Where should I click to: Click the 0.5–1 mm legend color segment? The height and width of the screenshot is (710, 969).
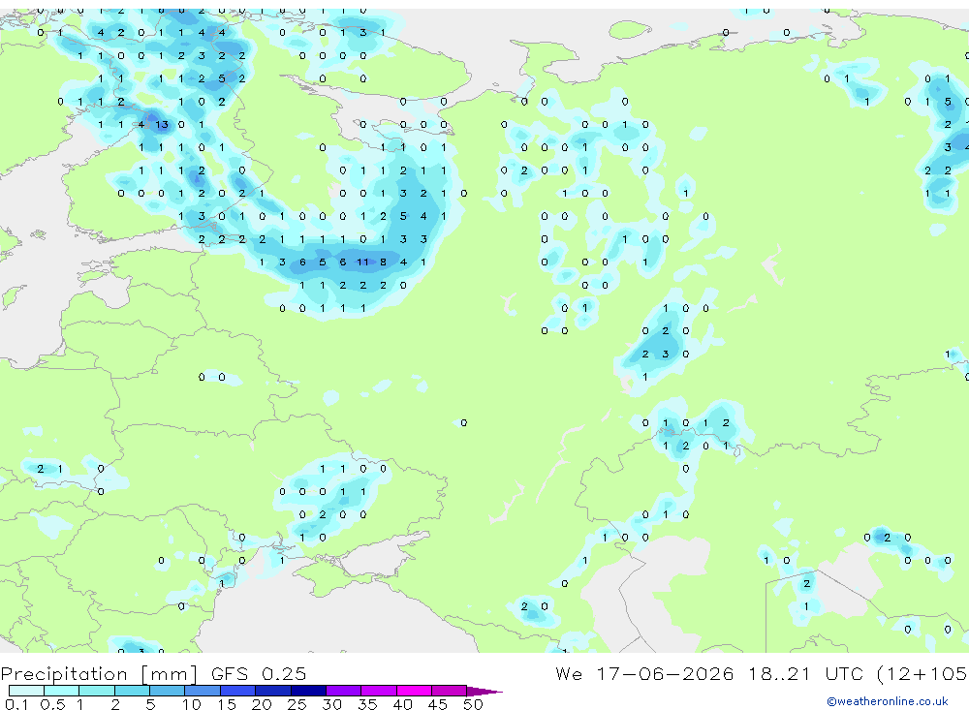click(62, 691)
